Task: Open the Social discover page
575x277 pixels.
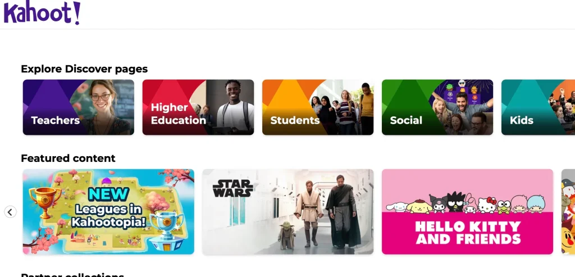Action: [437, 107]
